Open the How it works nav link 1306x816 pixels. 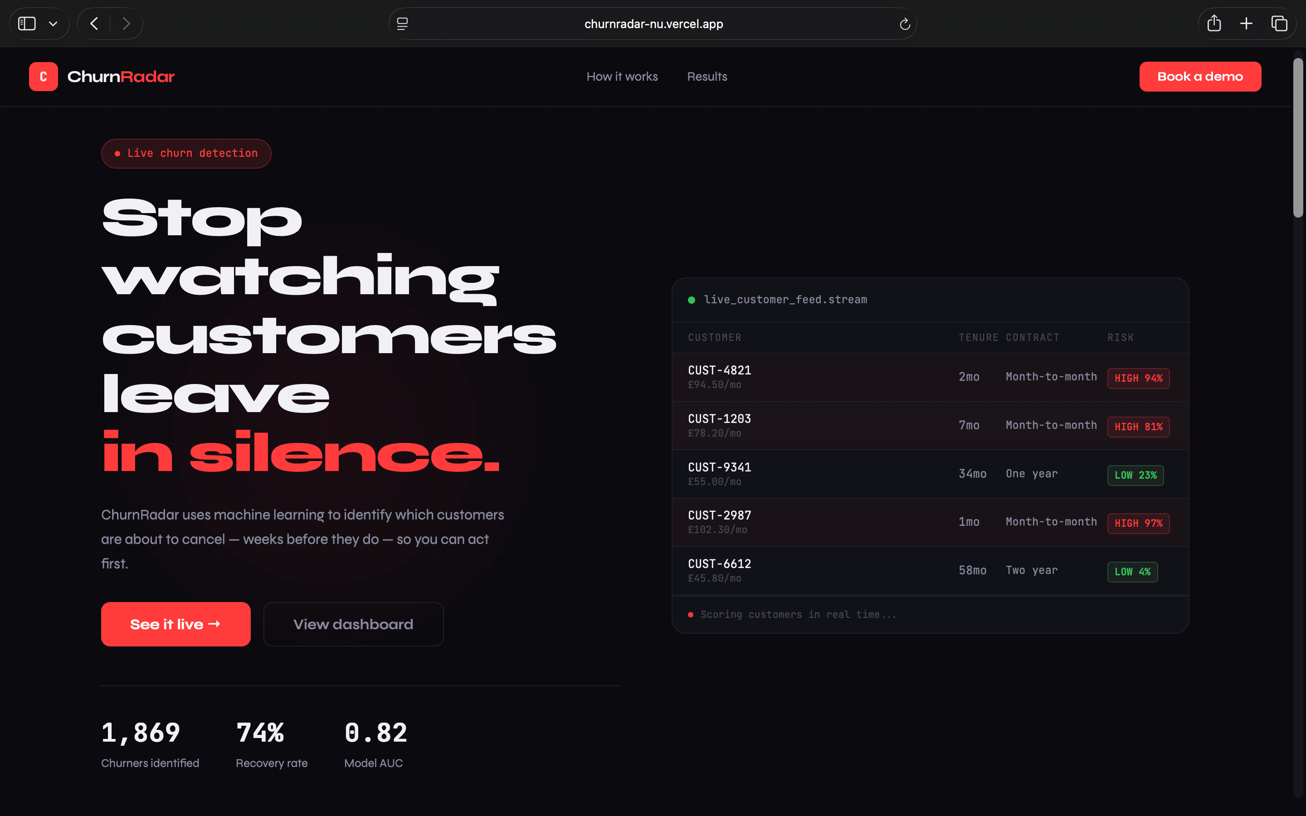coord(622,77)
